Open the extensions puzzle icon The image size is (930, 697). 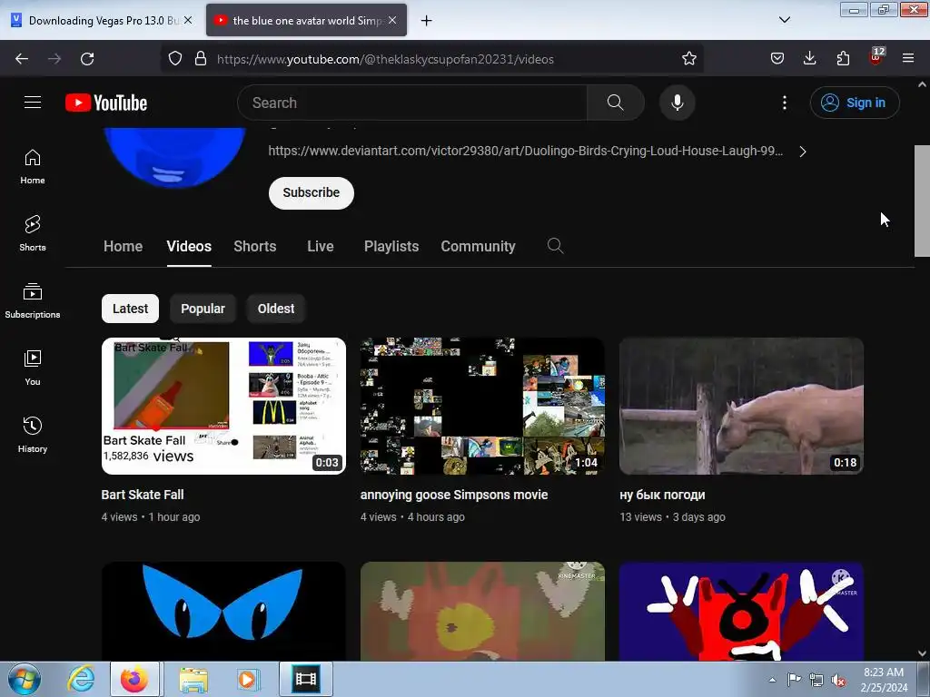pos(843,59)
